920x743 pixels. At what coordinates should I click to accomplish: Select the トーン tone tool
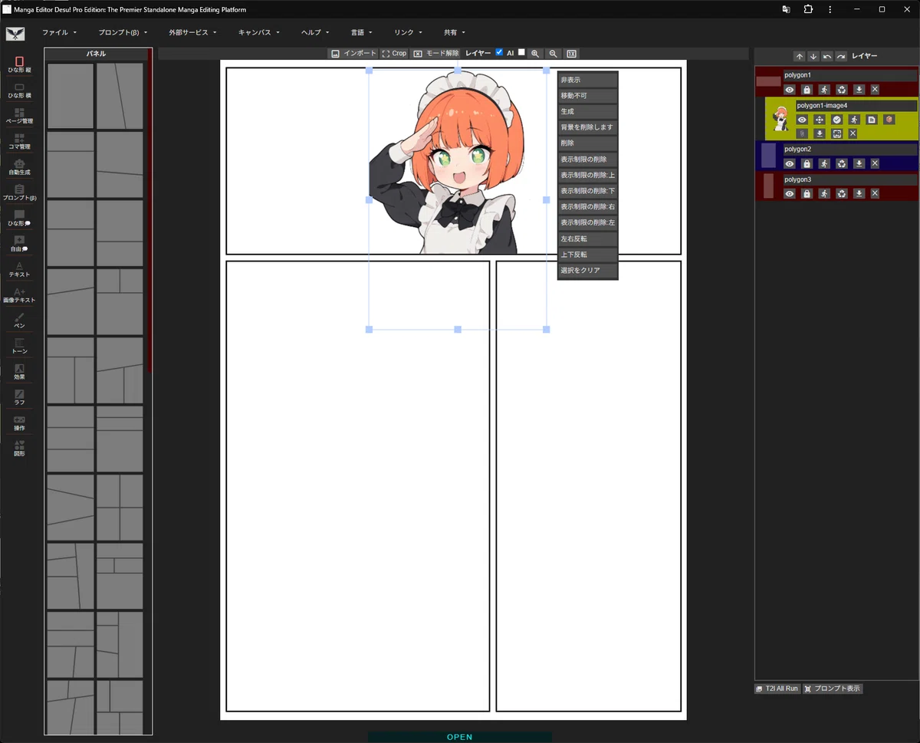(x=19, y=346)
